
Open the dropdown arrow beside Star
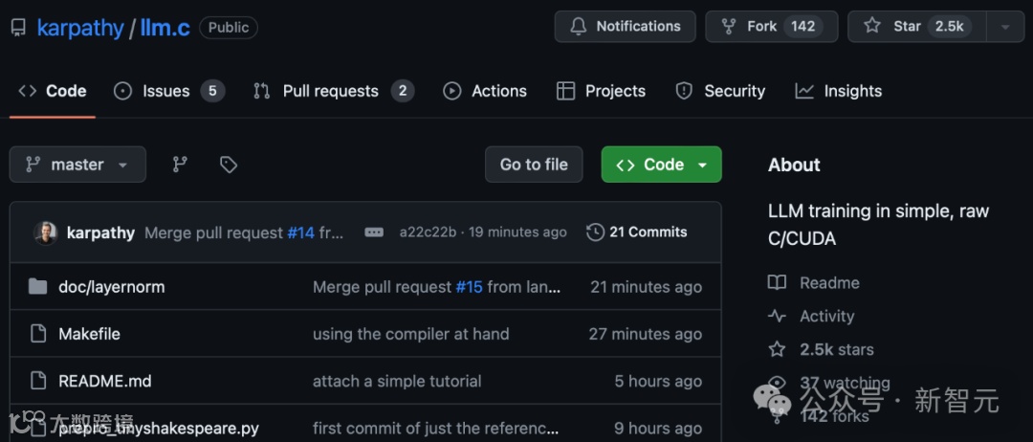[x=1005, y=27]
